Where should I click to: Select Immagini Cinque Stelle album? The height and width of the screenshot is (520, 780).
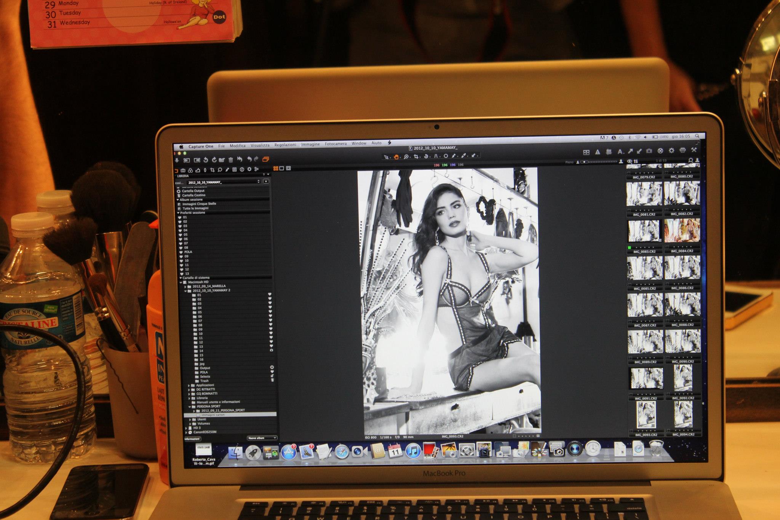tap(199, 204)
